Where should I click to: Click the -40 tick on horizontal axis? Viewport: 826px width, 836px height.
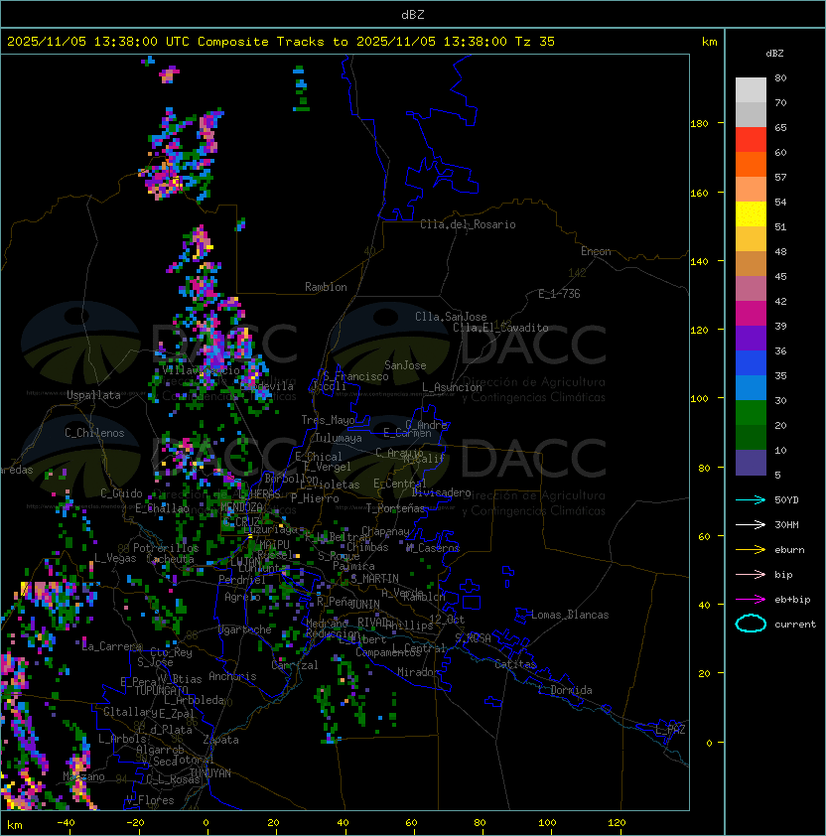[x=66, y=823]
